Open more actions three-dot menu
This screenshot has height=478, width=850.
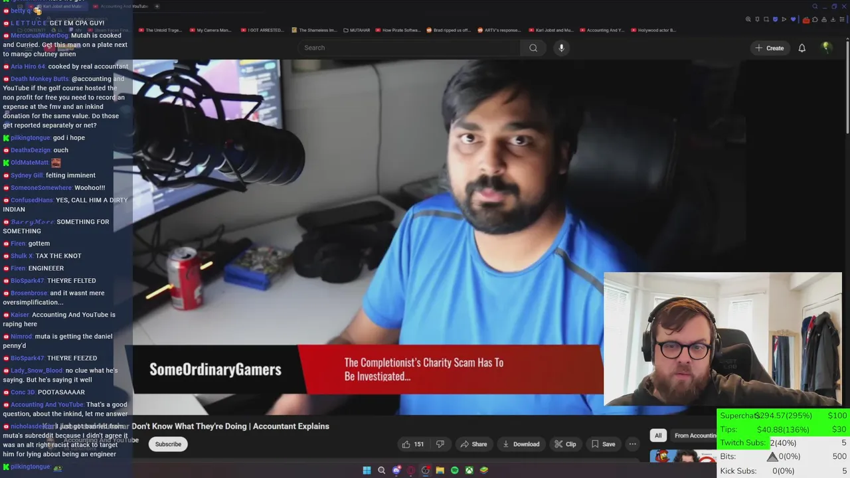pyautogui.click(x=632, y=444)
